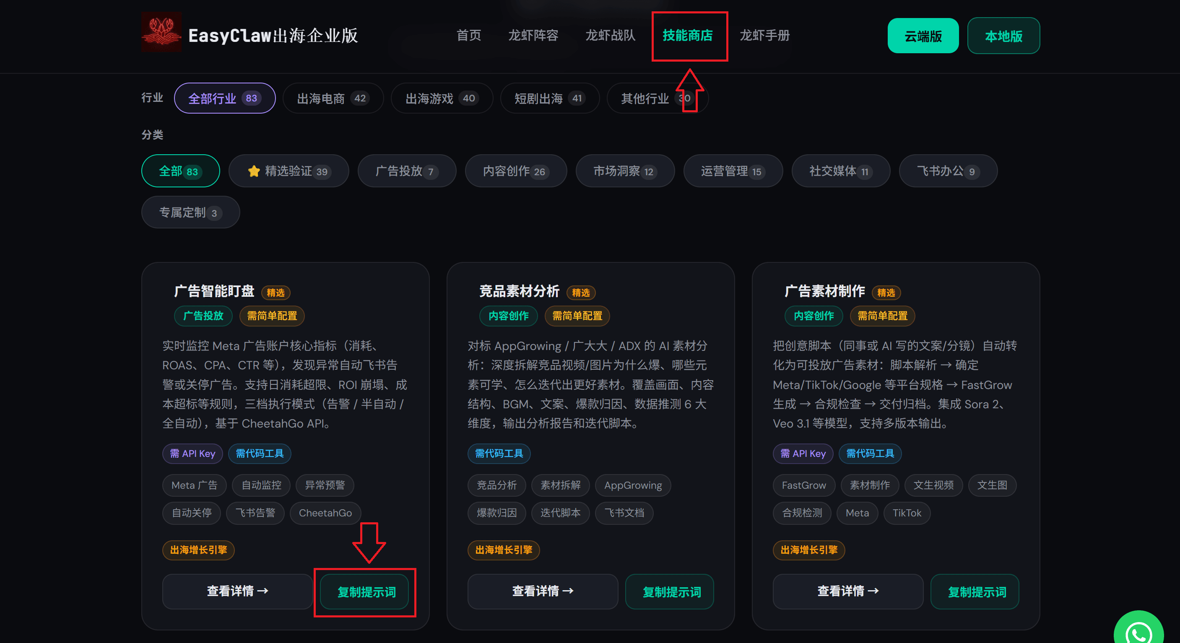Click 需 API Key badge on 广告智能盯盘
This screenshot has width=1180, height=643.
[192, 454]
